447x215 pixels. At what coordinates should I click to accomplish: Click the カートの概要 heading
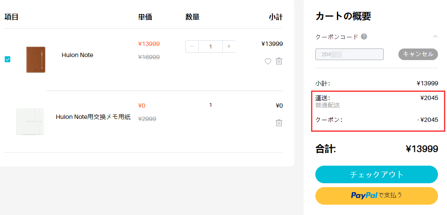click(x=343, y=16)
